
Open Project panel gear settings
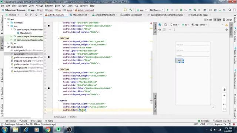click(36, 15)
